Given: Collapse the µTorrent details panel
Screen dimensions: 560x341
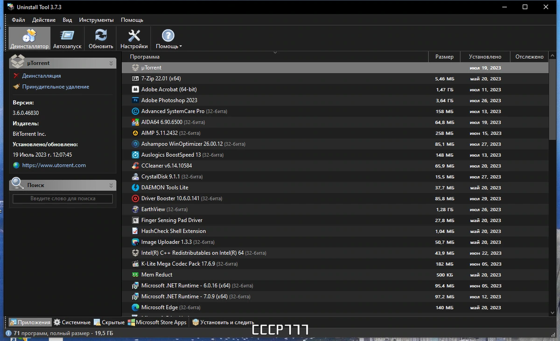Looking at the screenshot, I should [111, 63].
